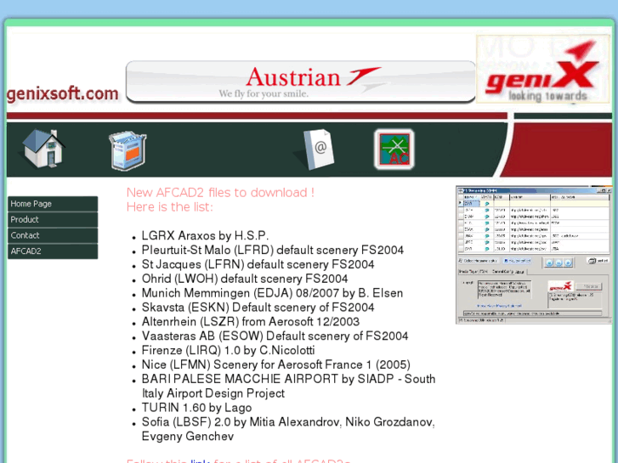The height and width of the screenshot is (463, 618).
Task: Select genixsoft.com site title
Action: click(x=63, y=93)
